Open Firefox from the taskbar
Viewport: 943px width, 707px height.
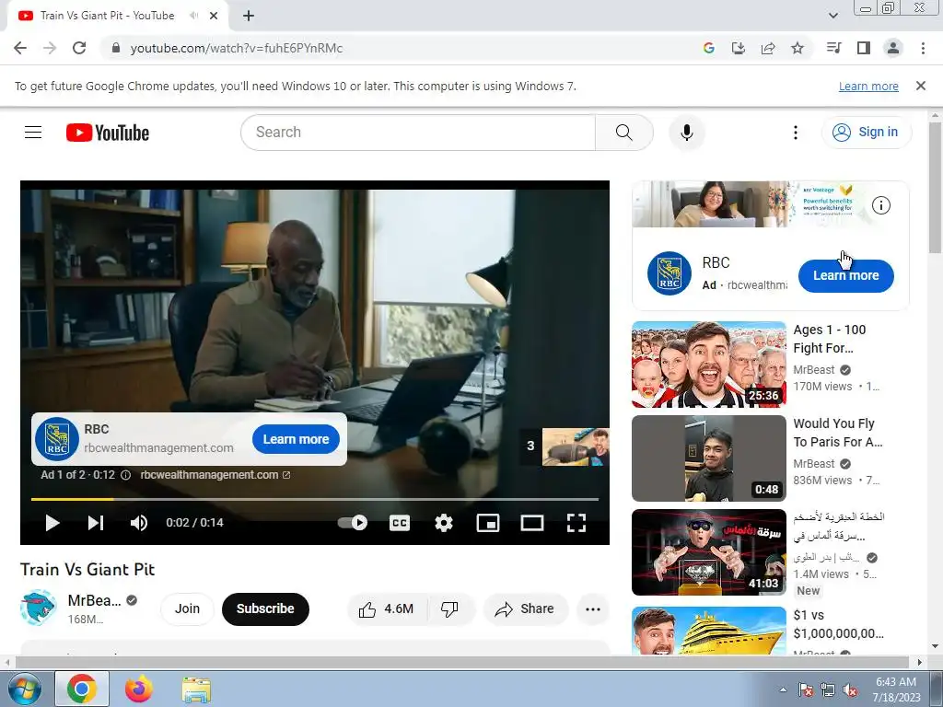tap(139, 689)
